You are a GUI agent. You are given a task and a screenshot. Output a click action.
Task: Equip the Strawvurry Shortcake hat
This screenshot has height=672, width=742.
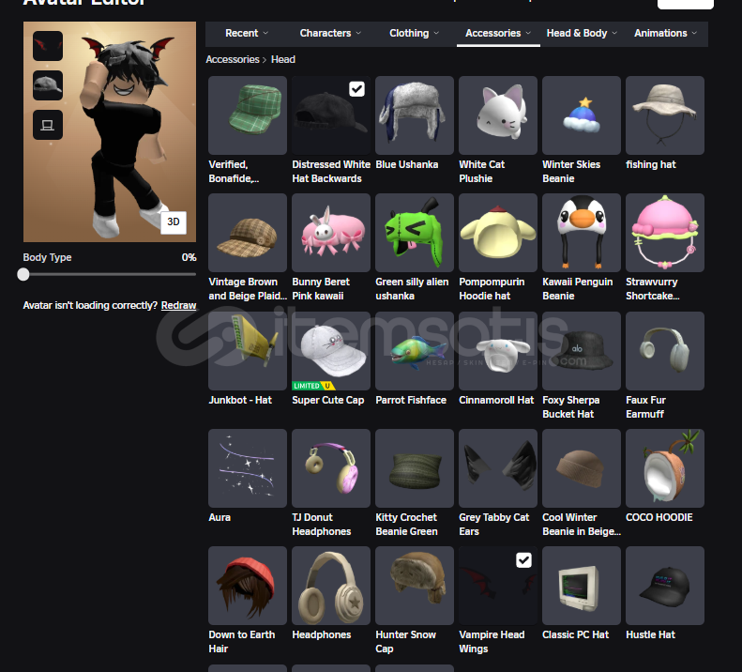665,233
